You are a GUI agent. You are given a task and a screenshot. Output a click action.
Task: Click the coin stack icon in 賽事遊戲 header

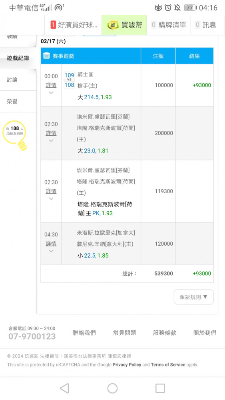tap(47, 56)
